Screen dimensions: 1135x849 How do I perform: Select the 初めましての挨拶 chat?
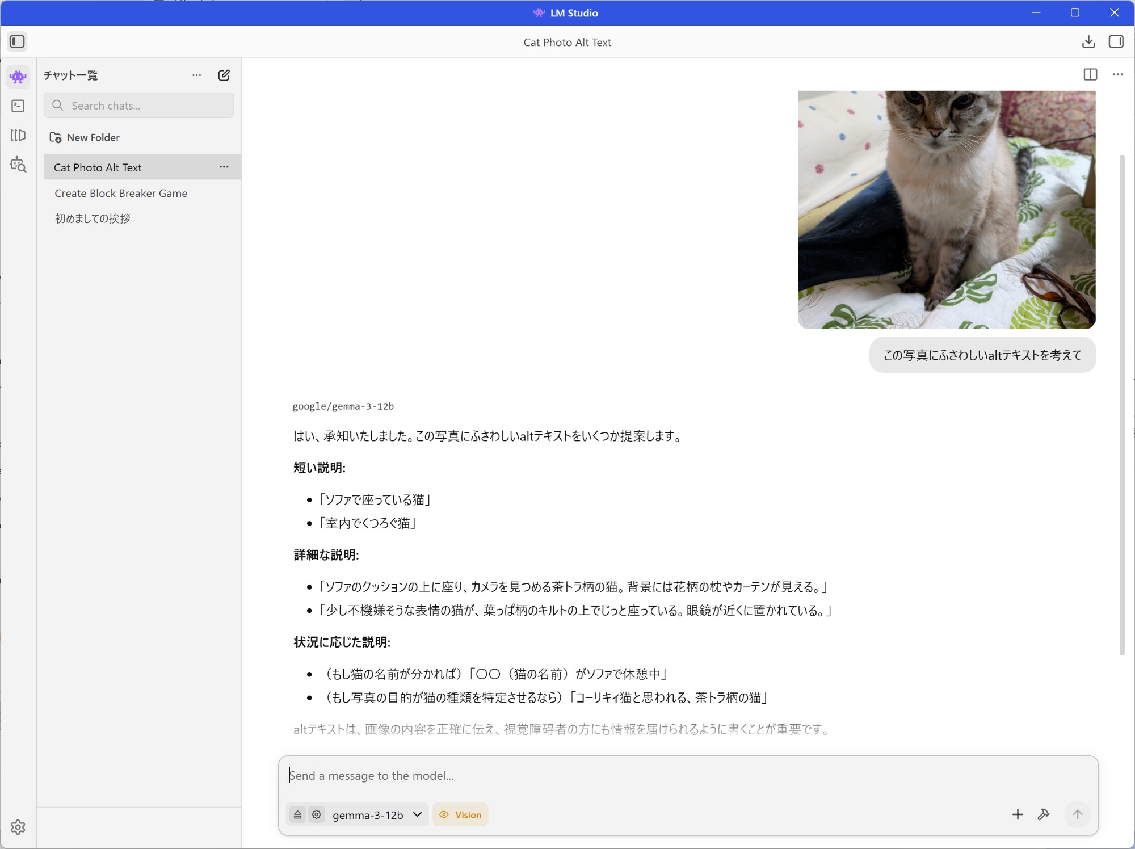(93, 218)
